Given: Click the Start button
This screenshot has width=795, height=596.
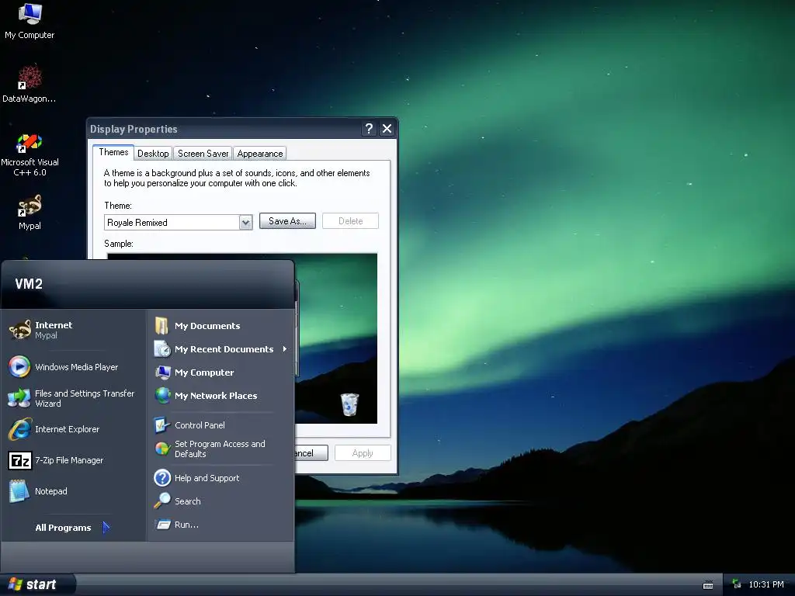Looking at the screenshot, I should pyautogui.click(x=37, y=584).
